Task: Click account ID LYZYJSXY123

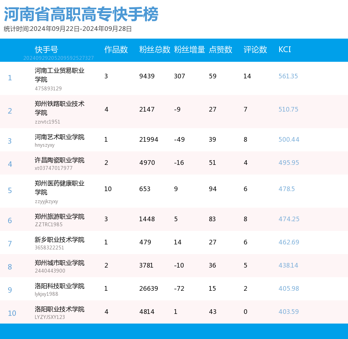Action: [50, 317]
